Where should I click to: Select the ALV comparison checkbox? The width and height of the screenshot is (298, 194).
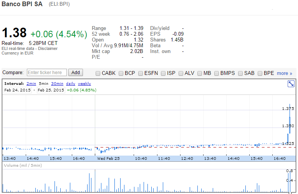[181, 73]
